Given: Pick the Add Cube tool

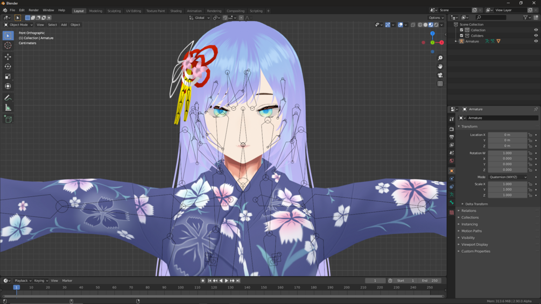Looking at the screenshot, I should 8,119.
